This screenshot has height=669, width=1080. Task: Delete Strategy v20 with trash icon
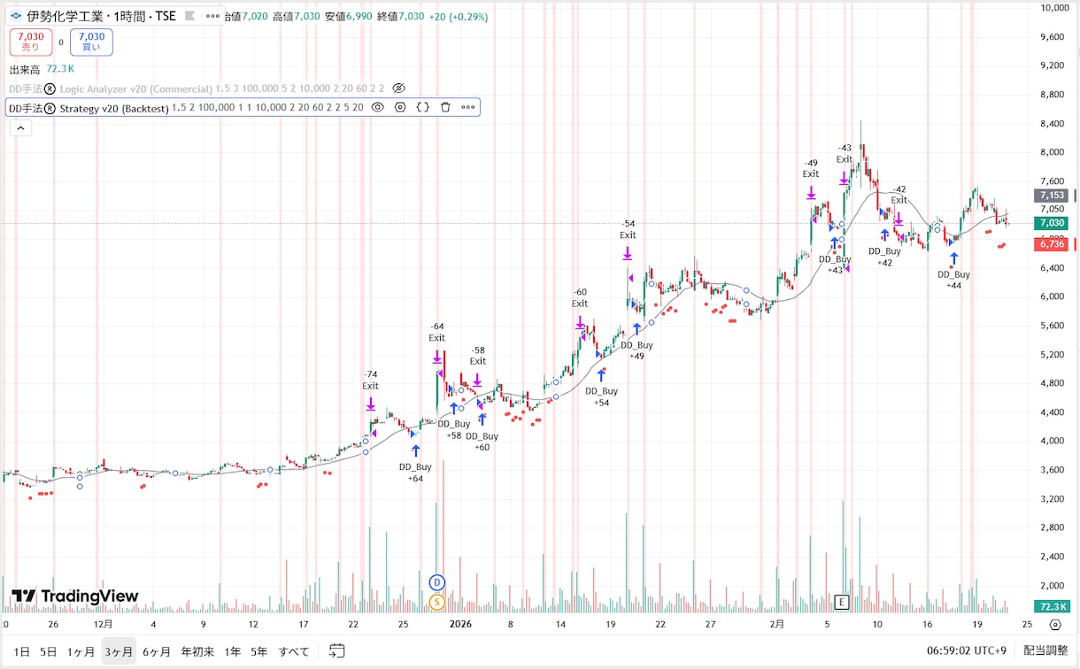pyautogui.click(x=445, y=107)
